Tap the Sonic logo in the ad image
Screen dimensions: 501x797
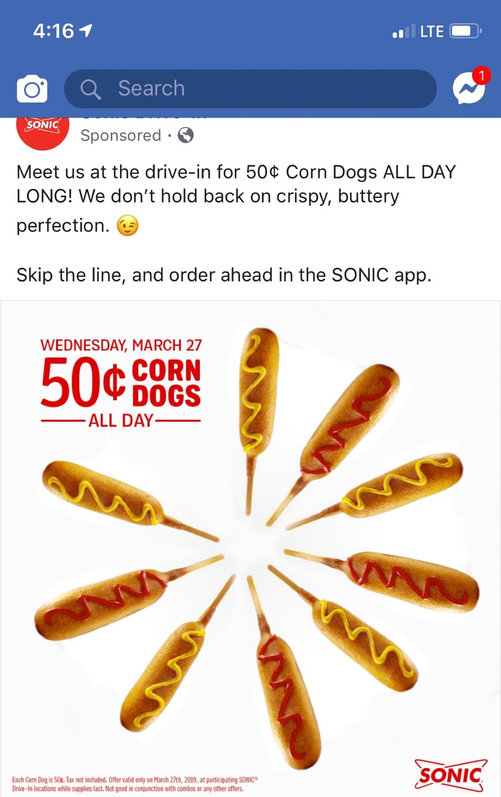coord(451,775)
